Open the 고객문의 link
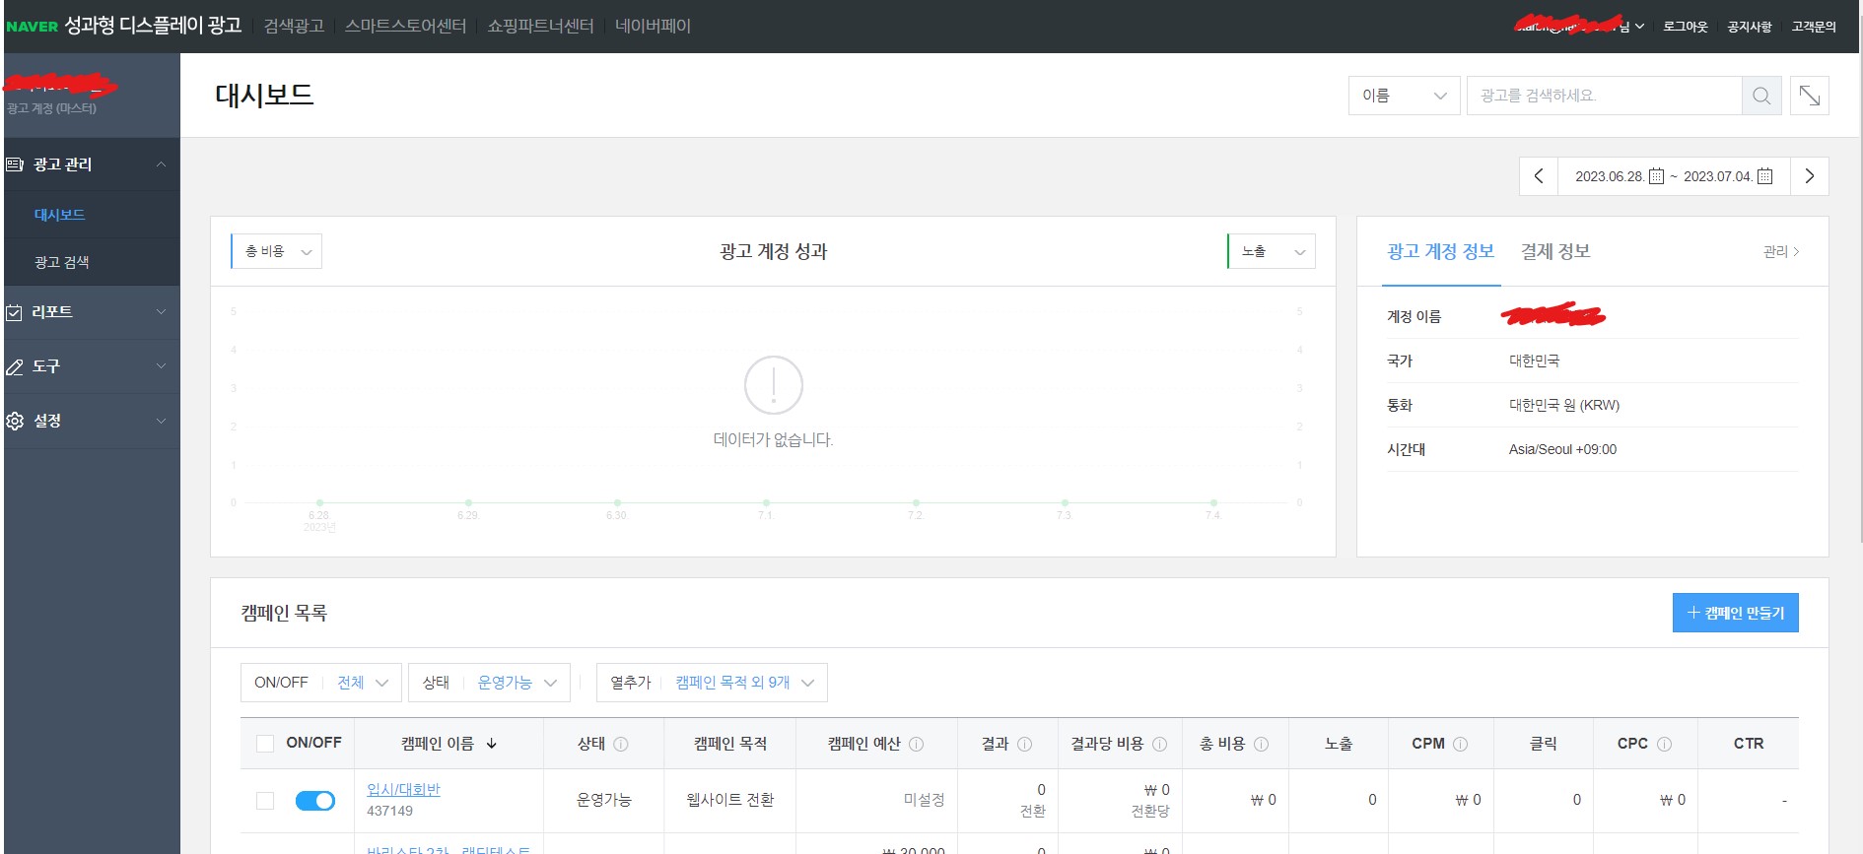The width and height of the screenshot is (1863, 854). pyautogui.click(x=1814, y=27)
